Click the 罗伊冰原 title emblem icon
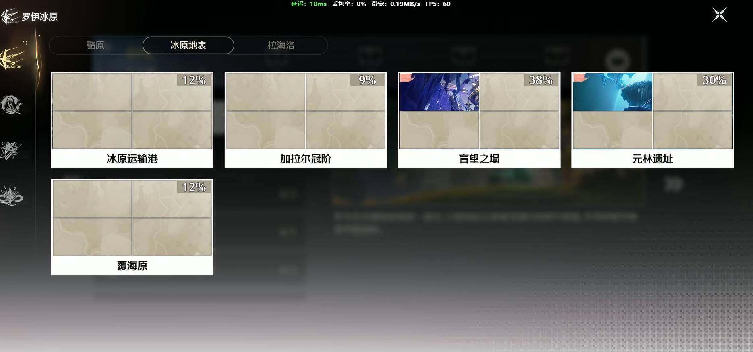 [x=10, y=16]
